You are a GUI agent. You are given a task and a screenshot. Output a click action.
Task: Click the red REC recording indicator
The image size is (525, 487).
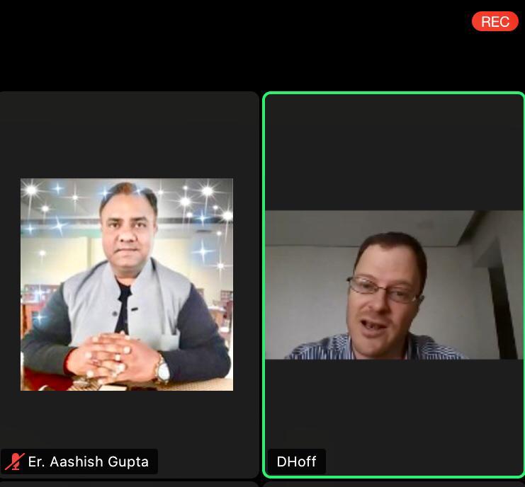coord(495,21)
